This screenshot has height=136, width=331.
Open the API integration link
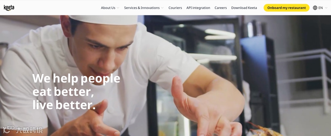(x=198, y=8)
